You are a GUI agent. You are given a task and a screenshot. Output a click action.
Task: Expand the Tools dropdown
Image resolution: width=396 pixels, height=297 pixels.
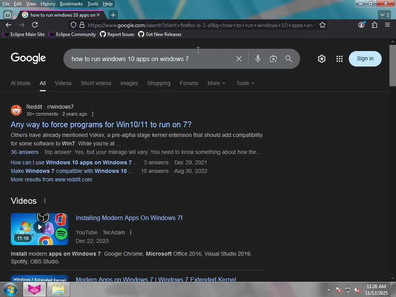pos(245,83)
